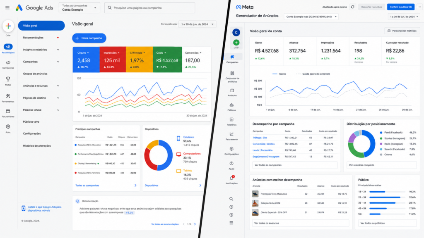Open Todas as campanhas link
This screenshot has height=238, width=424.
87,186
